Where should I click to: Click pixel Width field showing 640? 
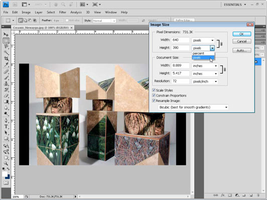pos(180,40)
